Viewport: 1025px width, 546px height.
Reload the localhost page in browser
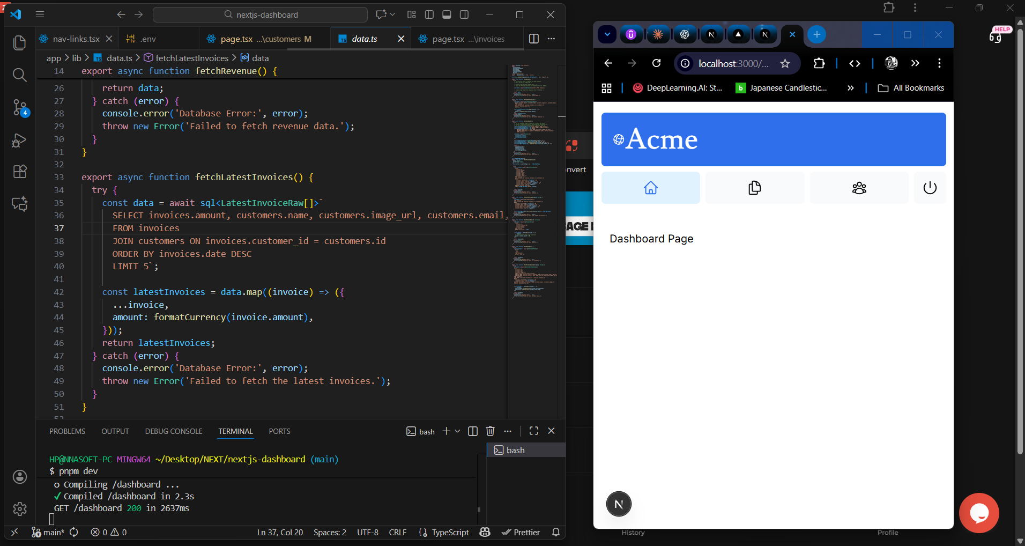pyautogui.click(x=656, y=63)
